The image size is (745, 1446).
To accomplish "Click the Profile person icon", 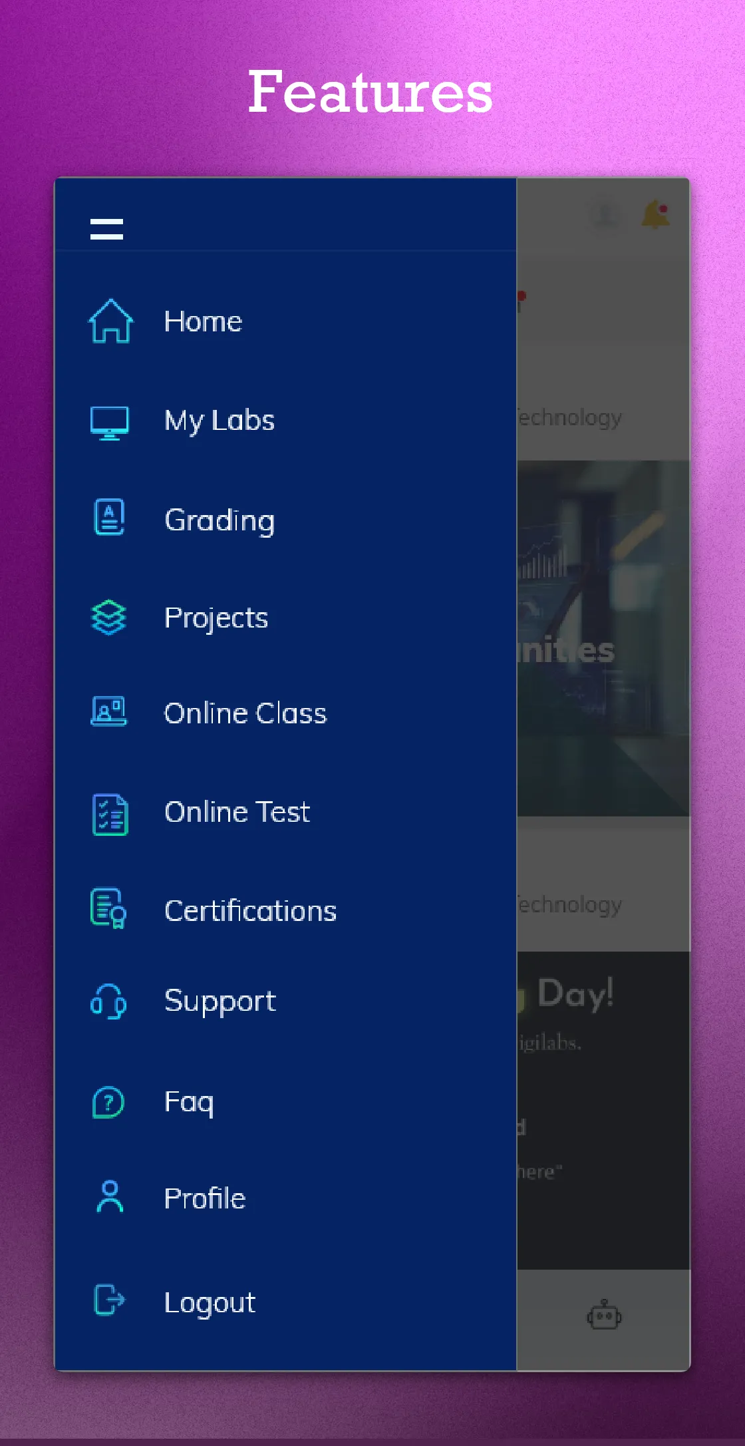I will (x=110, y=1196).
